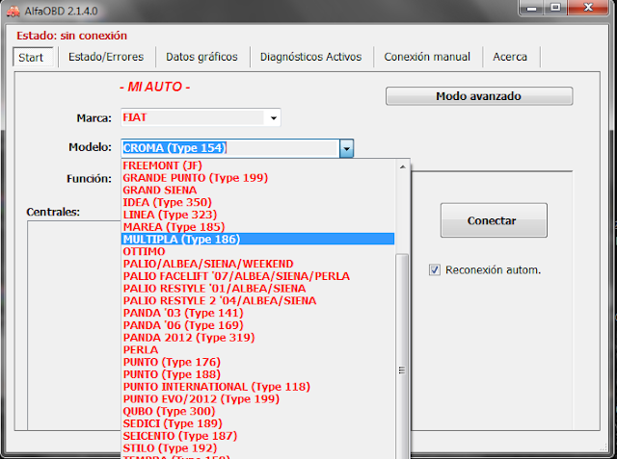Select GRAND SIENA model
This screenshot has width=617, height=459.
pyautogui.click(x=257, y=190)
